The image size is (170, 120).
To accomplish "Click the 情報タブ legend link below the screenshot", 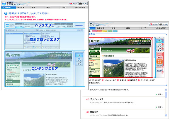I will point(121,80).
